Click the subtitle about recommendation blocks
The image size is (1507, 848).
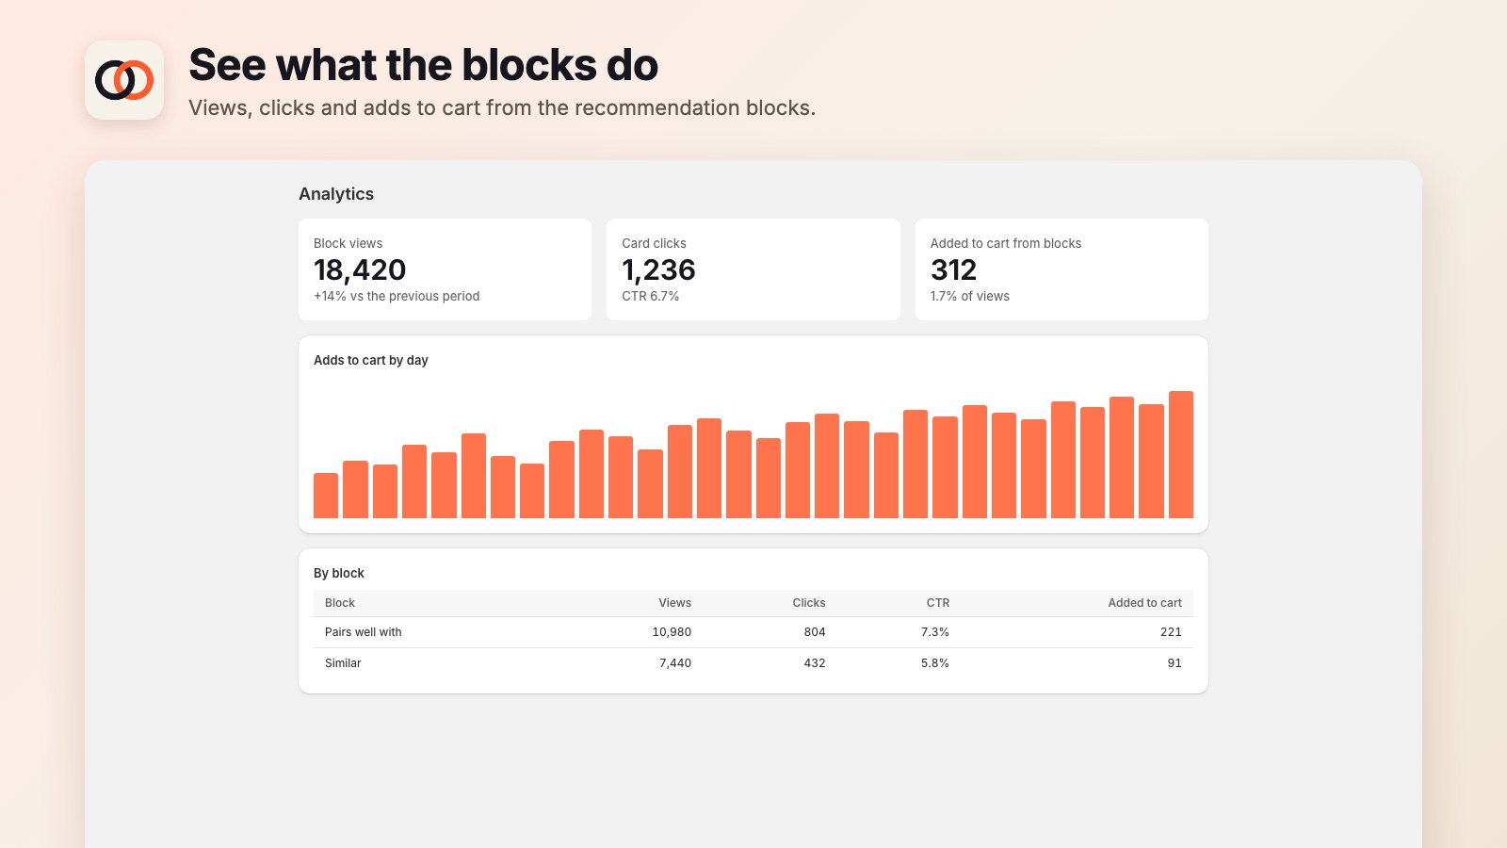coord(502,108)
